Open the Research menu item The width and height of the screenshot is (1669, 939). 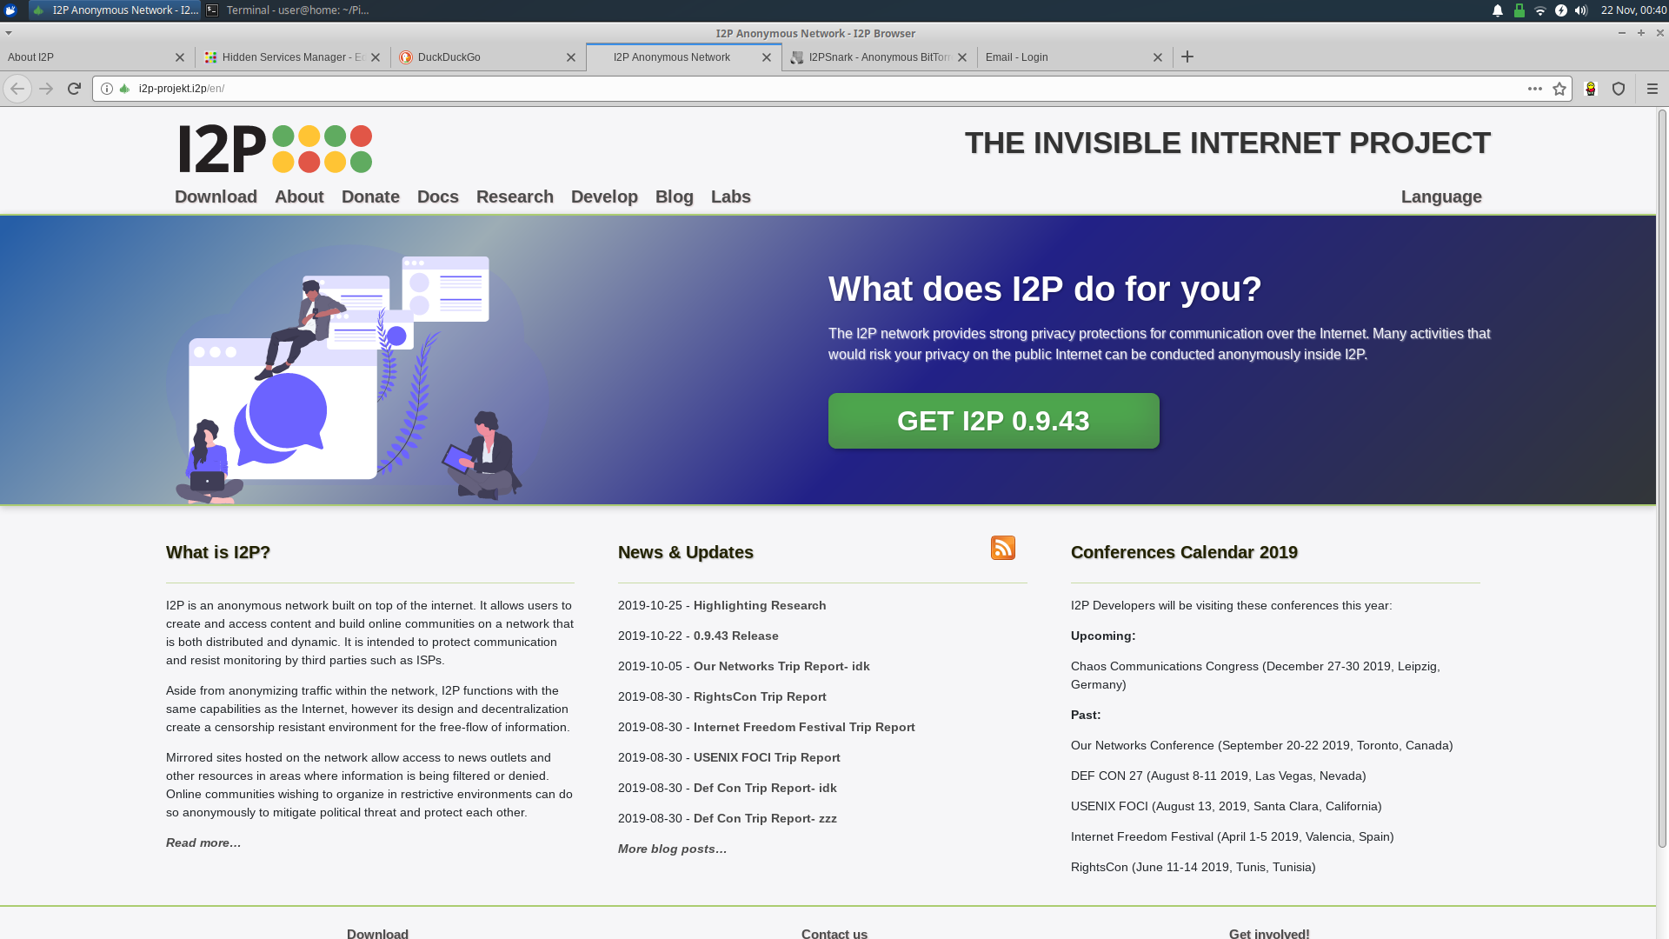(x=515, y=196)
